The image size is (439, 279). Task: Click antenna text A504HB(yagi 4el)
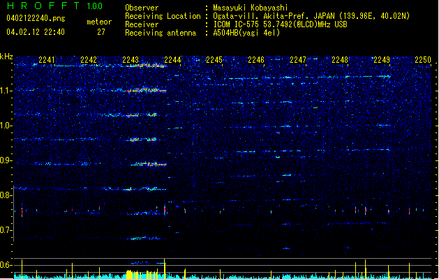tap(246, 33)
